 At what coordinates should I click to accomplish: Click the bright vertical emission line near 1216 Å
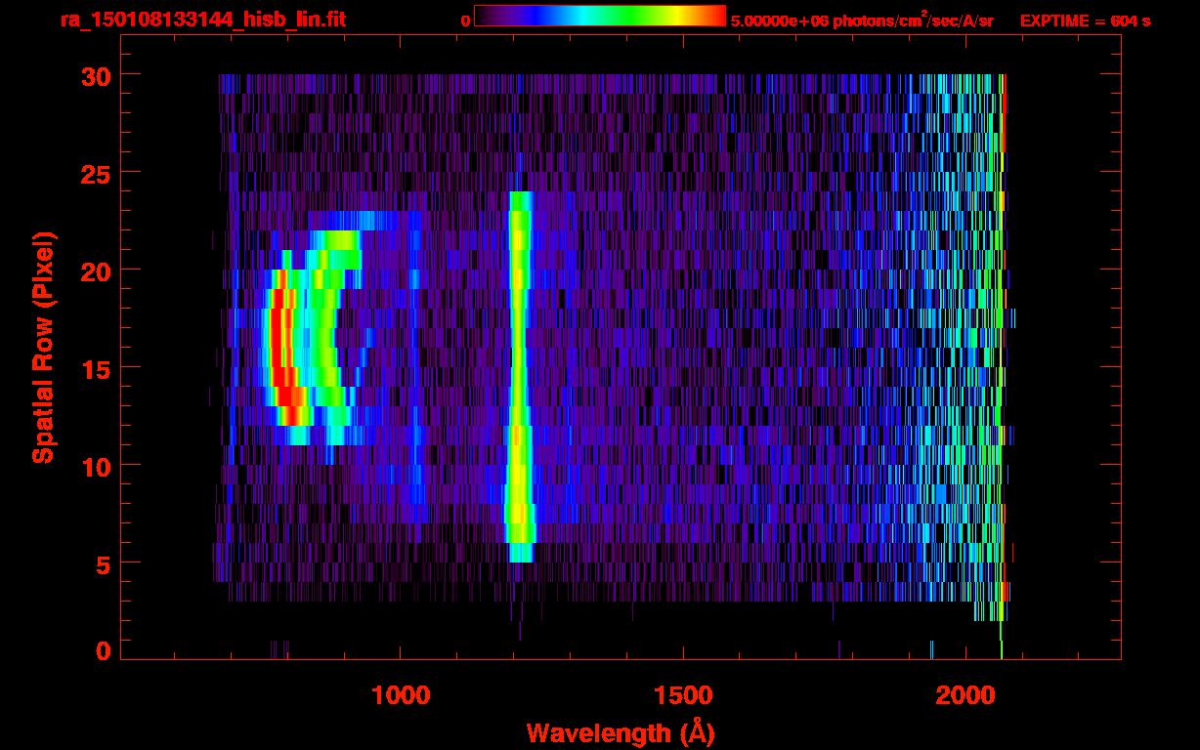pos(519,377)
